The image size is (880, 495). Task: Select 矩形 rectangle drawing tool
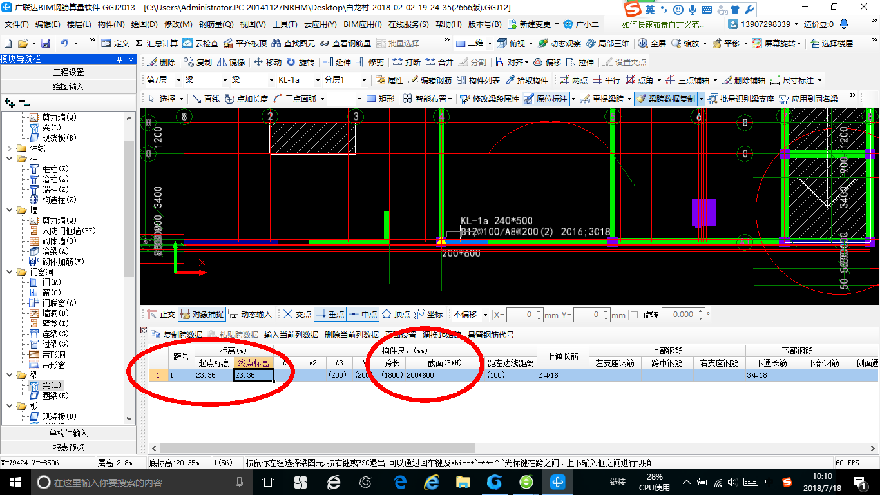click(x=380, y=99)
